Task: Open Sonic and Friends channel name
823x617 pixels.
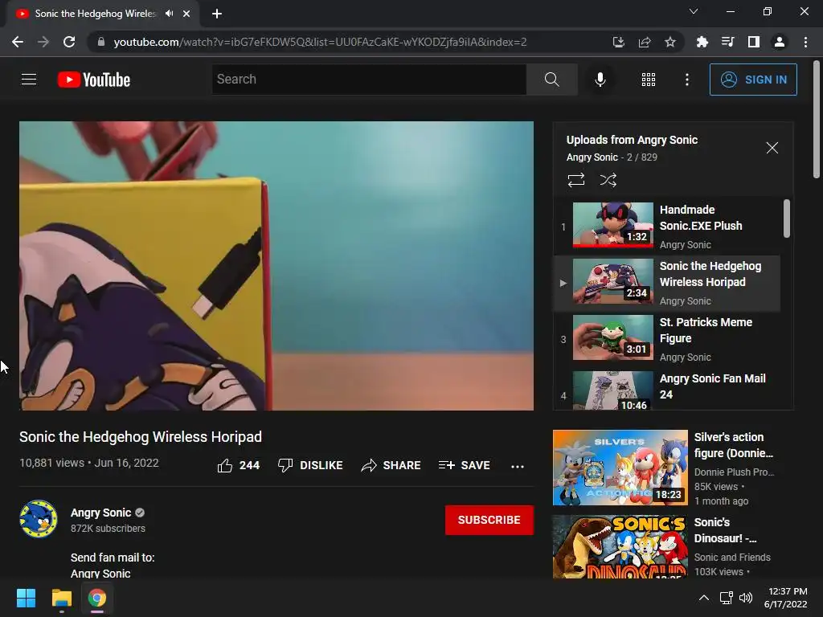Action: (x=732, y=558)
